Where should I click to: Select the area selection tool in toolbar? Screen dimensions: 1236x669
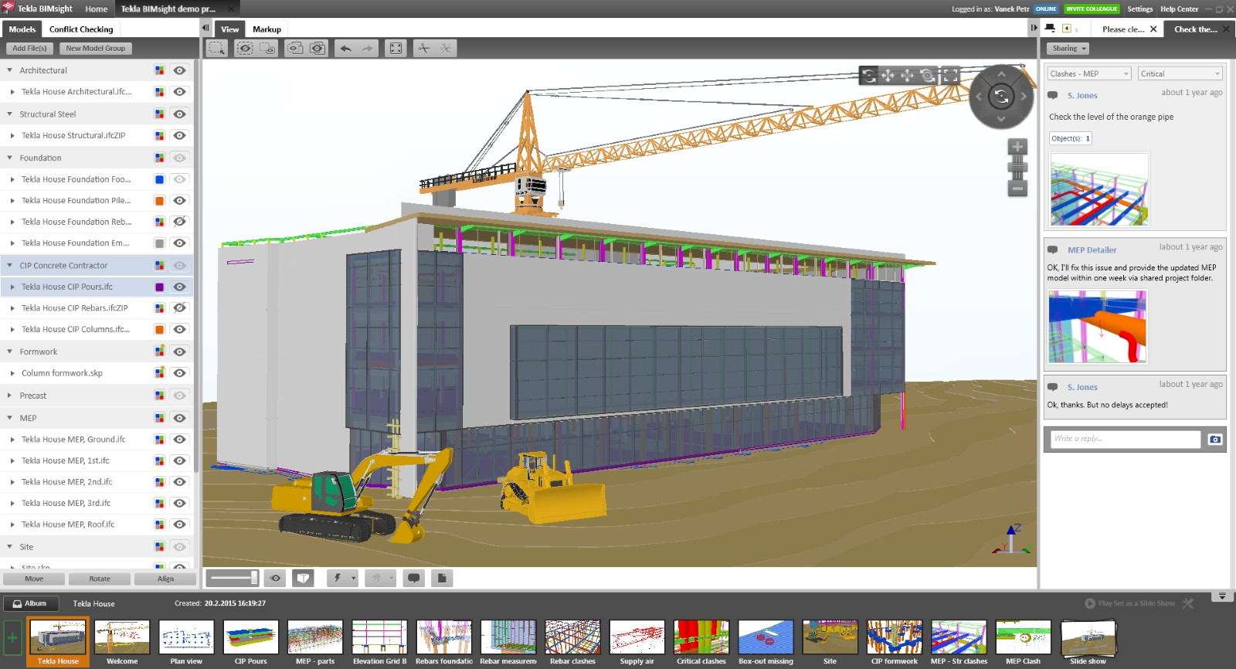[x=217, y=48]
